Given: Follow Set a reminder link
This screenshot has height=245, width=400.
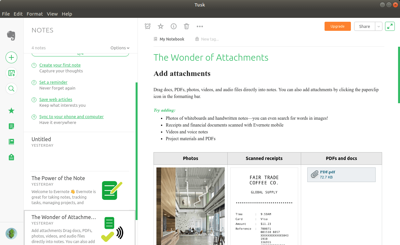Looking at the screenshot, I should tap(53, 82).
